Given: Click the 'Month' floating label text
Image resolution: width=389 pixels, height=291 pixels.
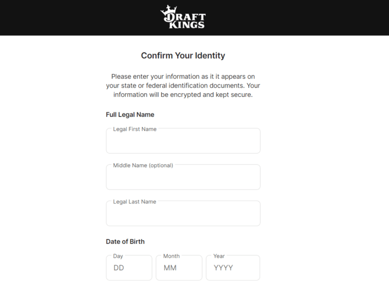Looking at the screenshot, I should coord(171,256).
